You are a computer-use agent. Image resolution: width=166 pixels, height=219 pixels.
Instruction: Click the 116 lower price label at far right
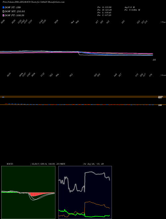[150, 75]
